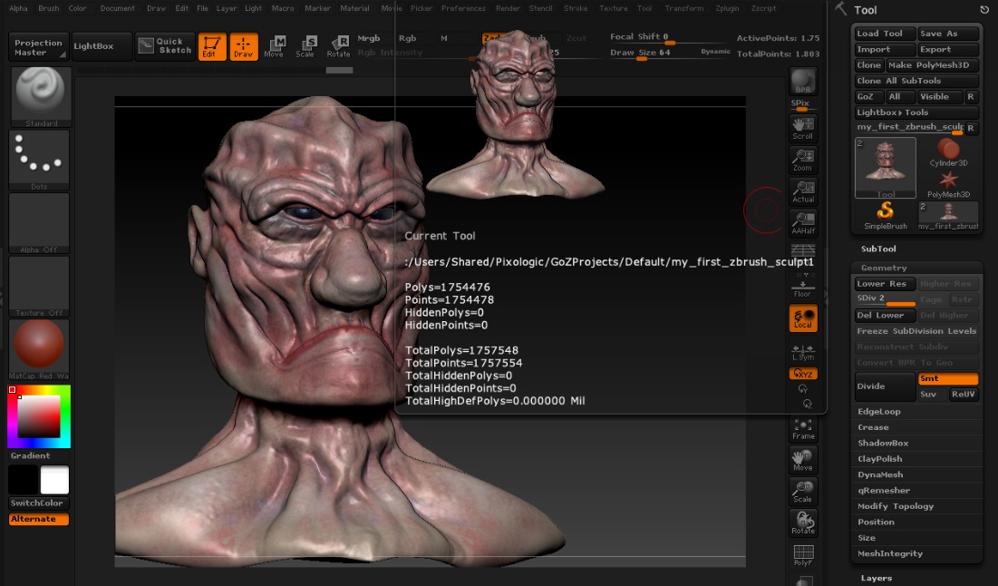Click the main color picker square

coord(39,416)
